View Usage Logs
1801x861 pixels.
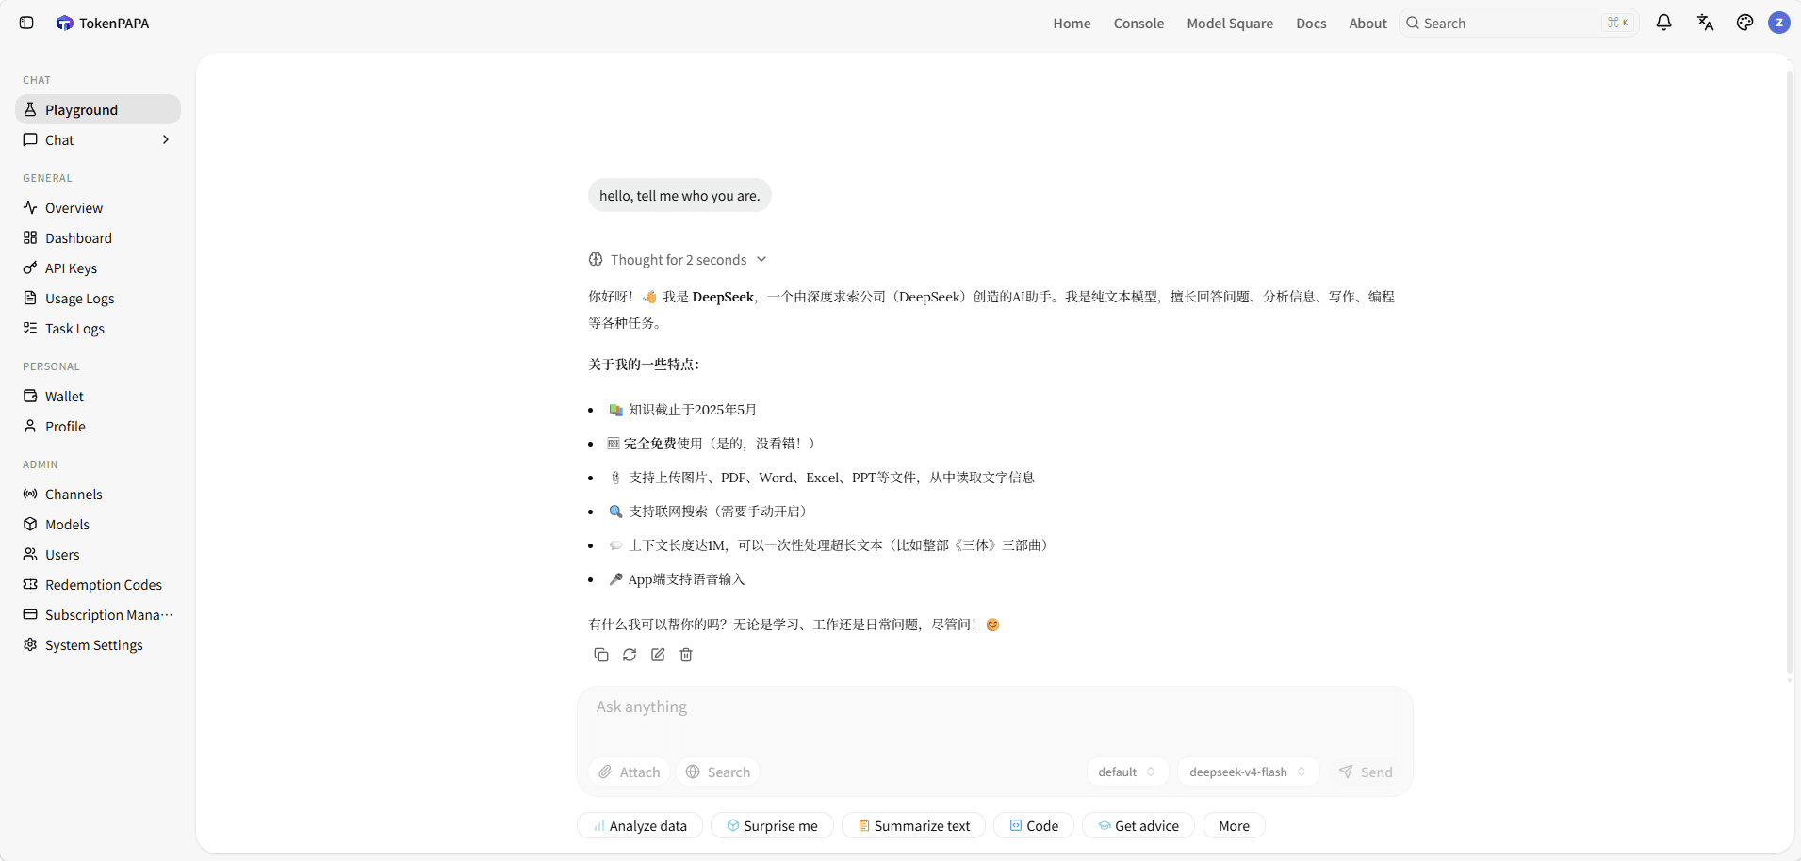98,298
